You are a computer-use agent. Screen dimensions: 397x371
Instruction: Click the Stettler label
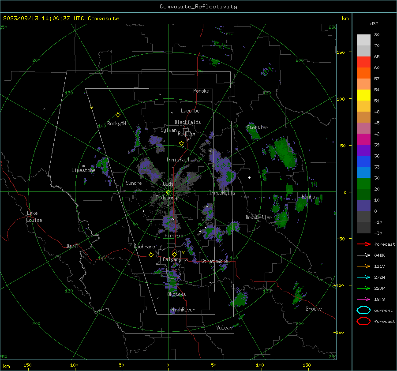tap(257, 127)
